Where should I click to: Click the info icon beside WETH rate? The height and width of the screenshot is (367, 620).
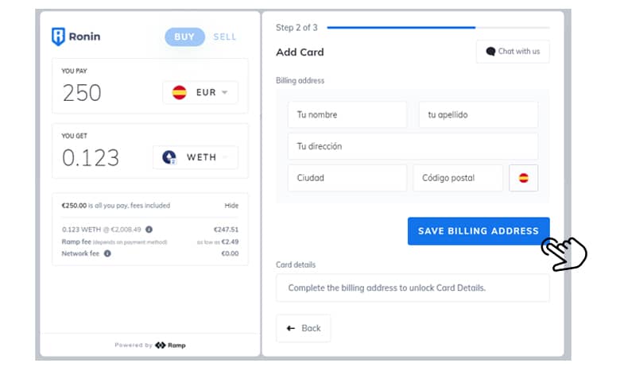[x=149, y=230]
